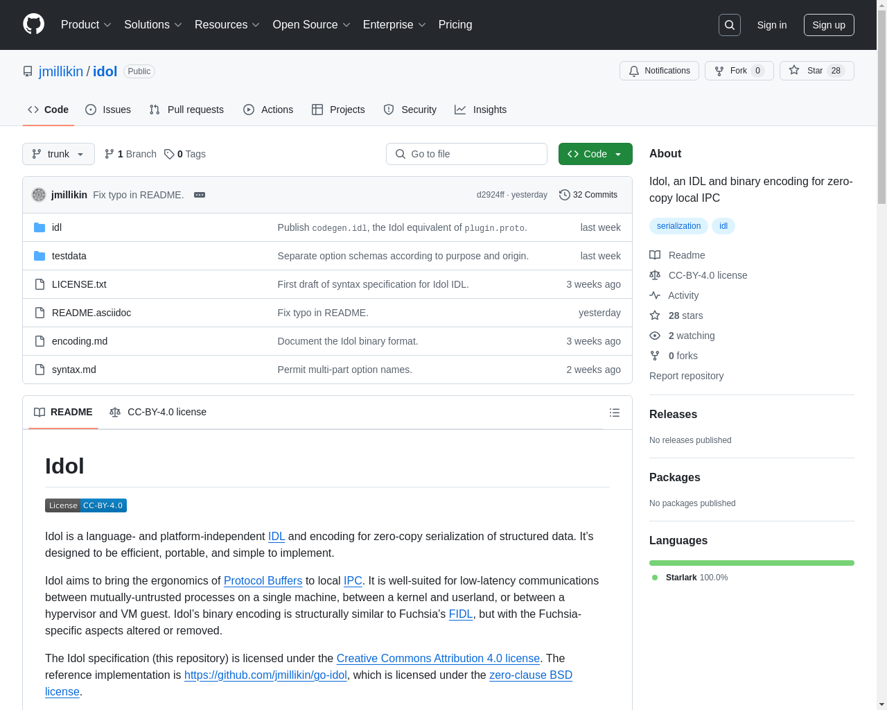Click the tag icon beside 0 Tags
The width and height of the screenshot is (887, 710).
coord(169,154)
